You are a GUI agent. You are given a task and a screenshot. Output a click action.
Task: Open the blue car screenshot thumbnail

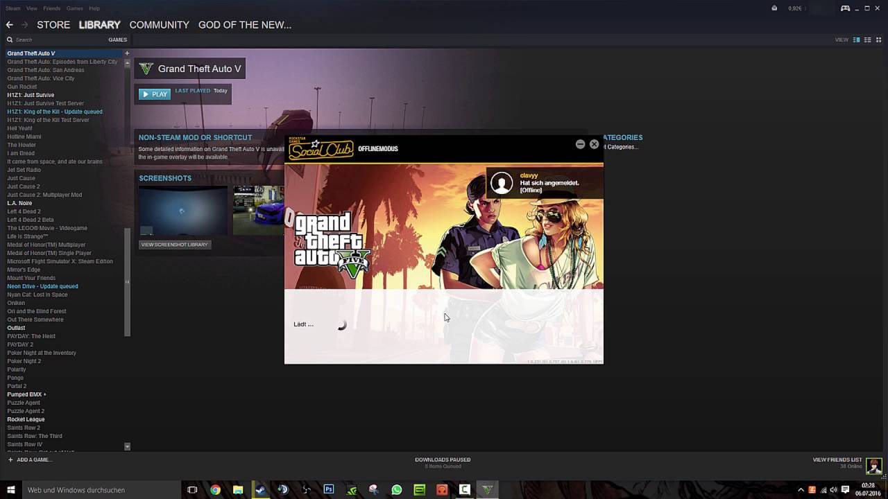(259, 211)
